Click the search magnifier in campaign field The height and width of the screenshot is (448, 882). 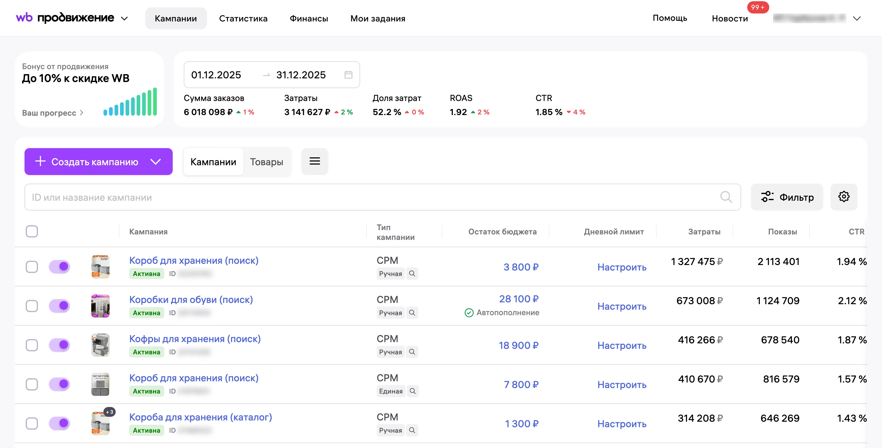pyautogui.click(x=726, y=197)
